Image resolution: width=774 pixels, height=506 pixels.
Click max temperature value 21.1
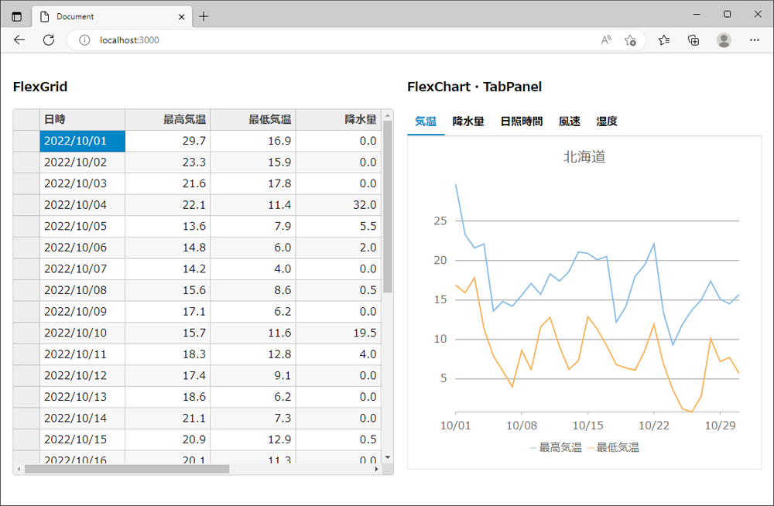[168, 418]
